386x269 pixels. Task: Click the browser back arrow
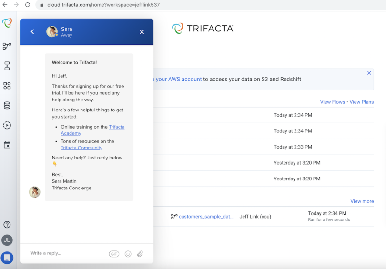(x=5, y=5)
